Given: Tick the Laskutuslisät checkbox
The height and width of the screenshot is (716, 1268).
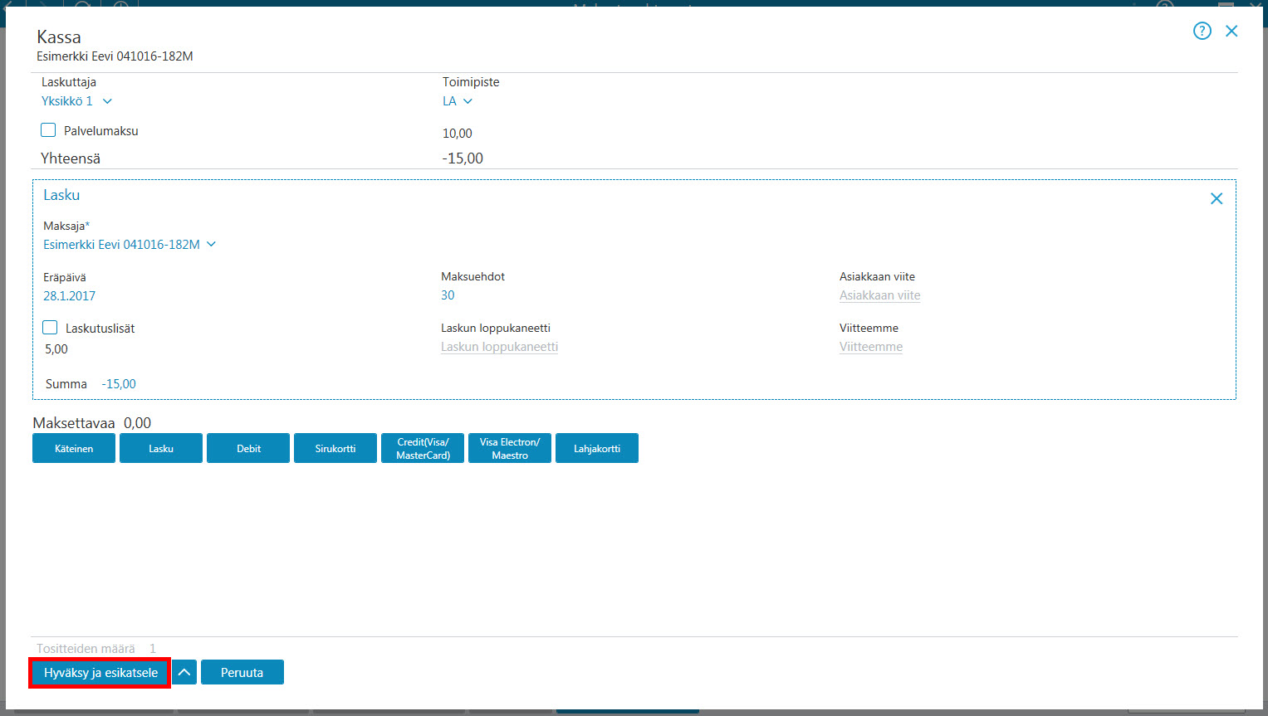Looking at the screenshot, I should click(x=50, y=327).
